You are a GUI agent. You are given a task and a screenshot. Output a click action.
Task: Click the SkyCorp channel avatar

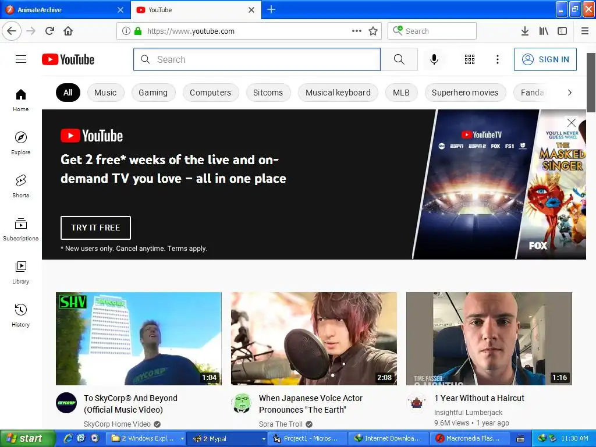(66, 403)
